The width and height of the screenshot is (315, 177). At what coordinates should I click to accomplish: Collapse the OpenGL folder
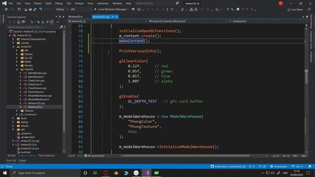tap(17, 69)
